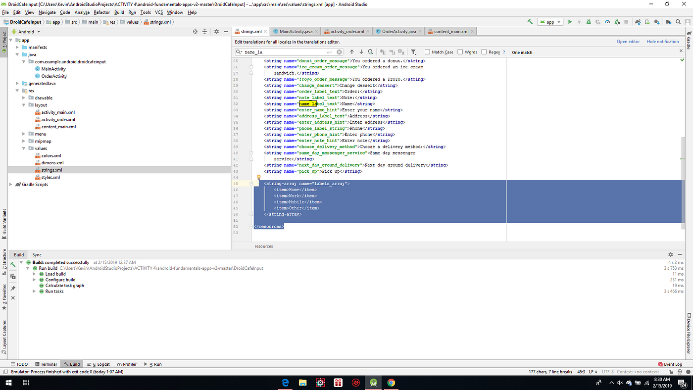The height and width of the screenshot is (390, 693).
Task: Open the Navigate menu
Action: click(x=47, y=12)
